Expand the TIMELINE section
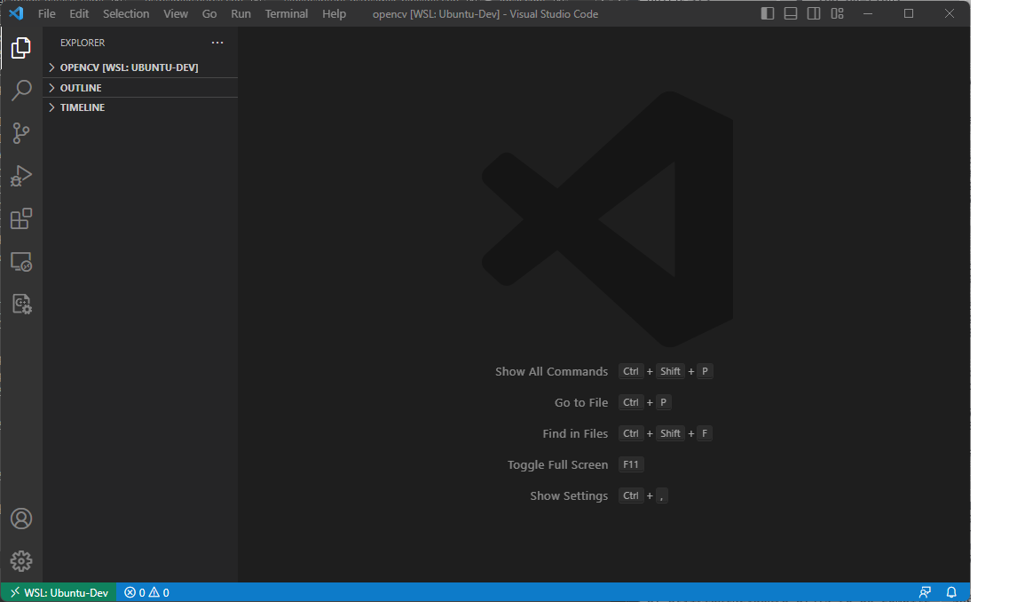The image size is (1025, 602). pyautogui.click(x=140, y=107)
